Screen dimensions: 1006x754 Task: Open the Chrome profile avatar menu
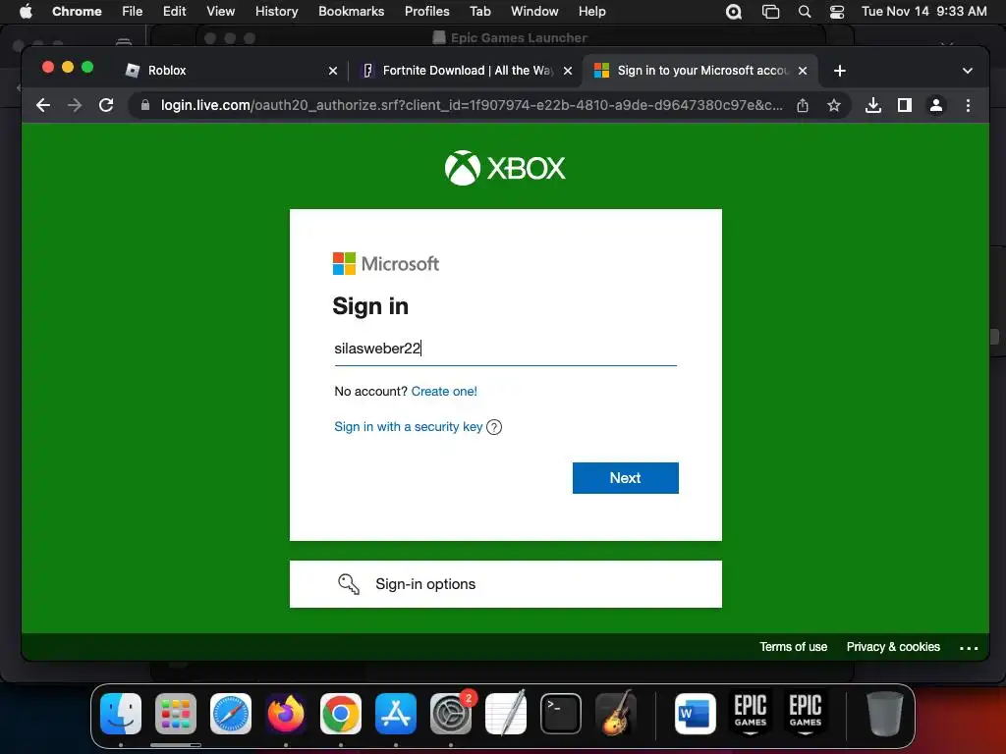coord(936,105)
